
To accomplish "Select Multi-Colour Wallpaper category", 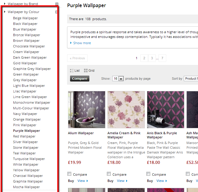I will coord(31,108).
